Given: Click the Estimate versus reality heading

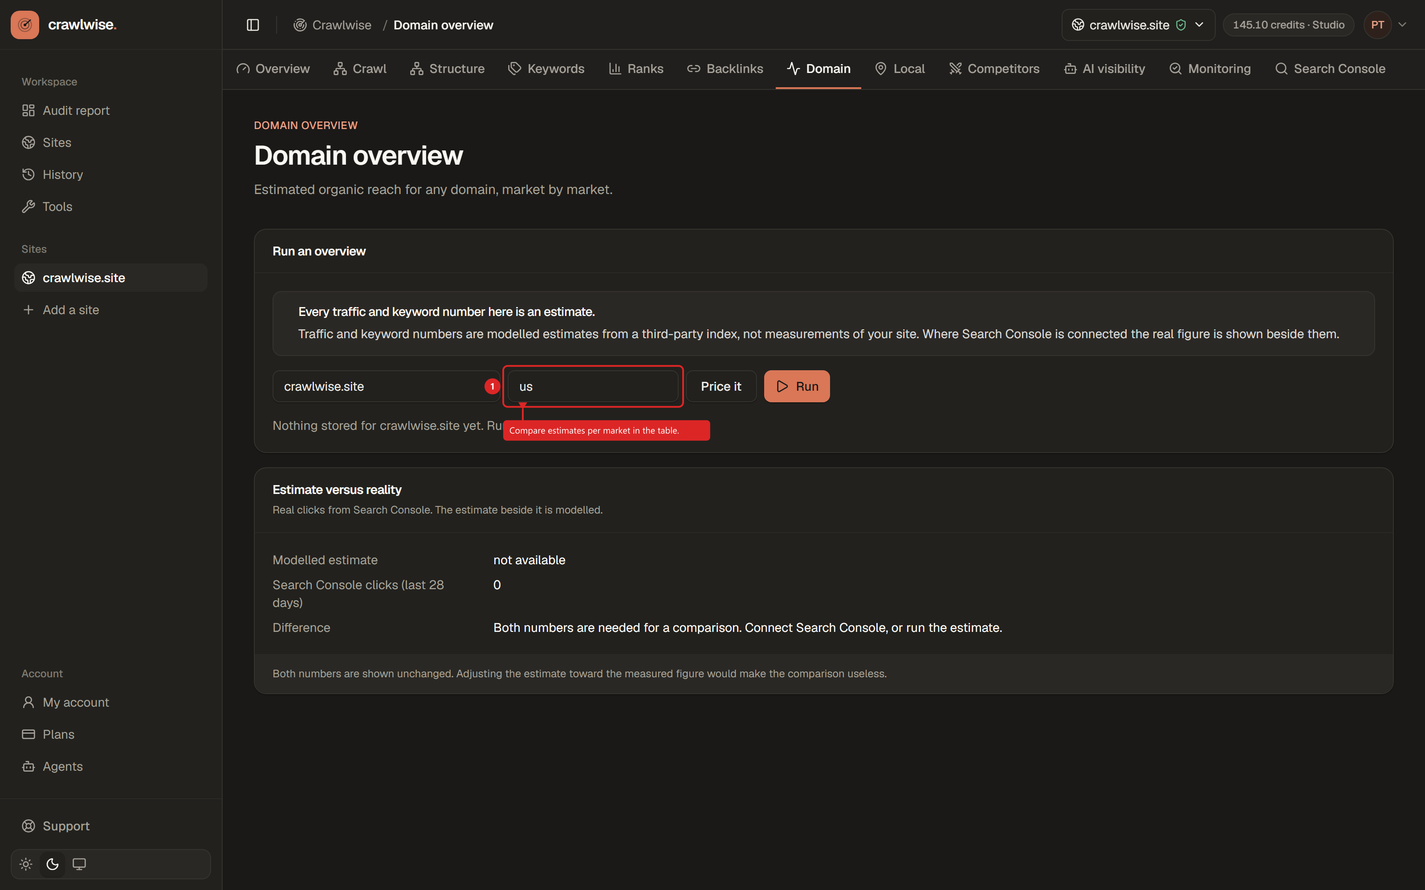Looking at the screenshot, I should [337, 490].
